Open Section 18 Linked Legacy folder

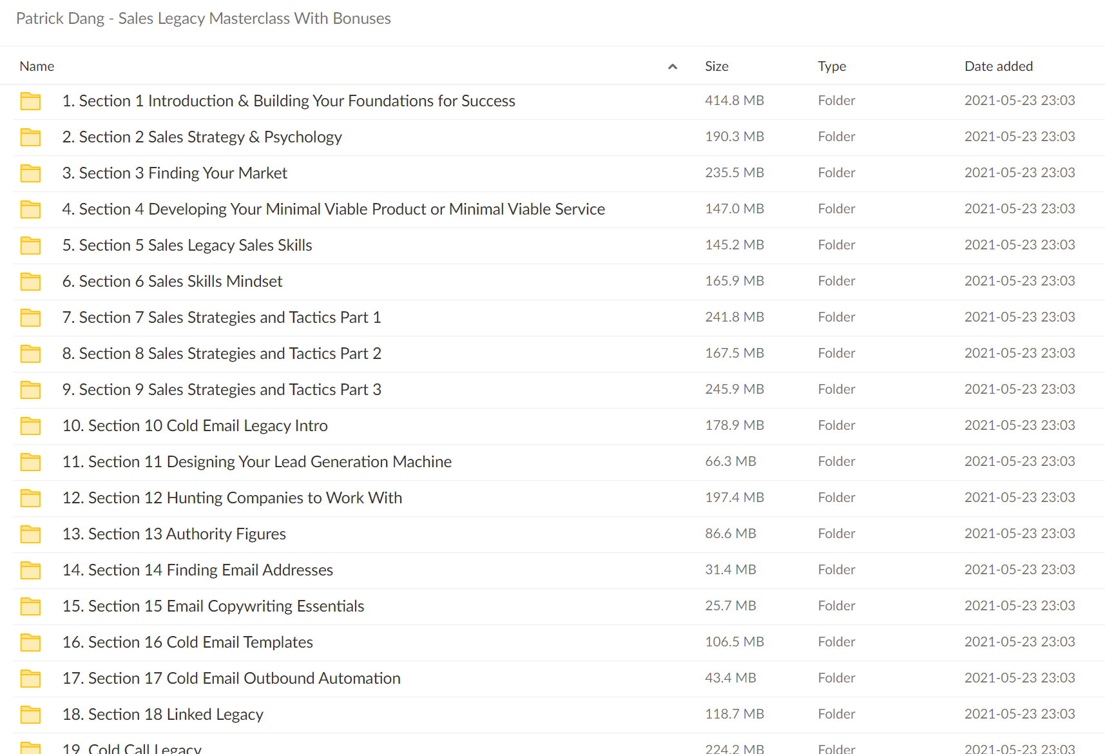point(162,715)
